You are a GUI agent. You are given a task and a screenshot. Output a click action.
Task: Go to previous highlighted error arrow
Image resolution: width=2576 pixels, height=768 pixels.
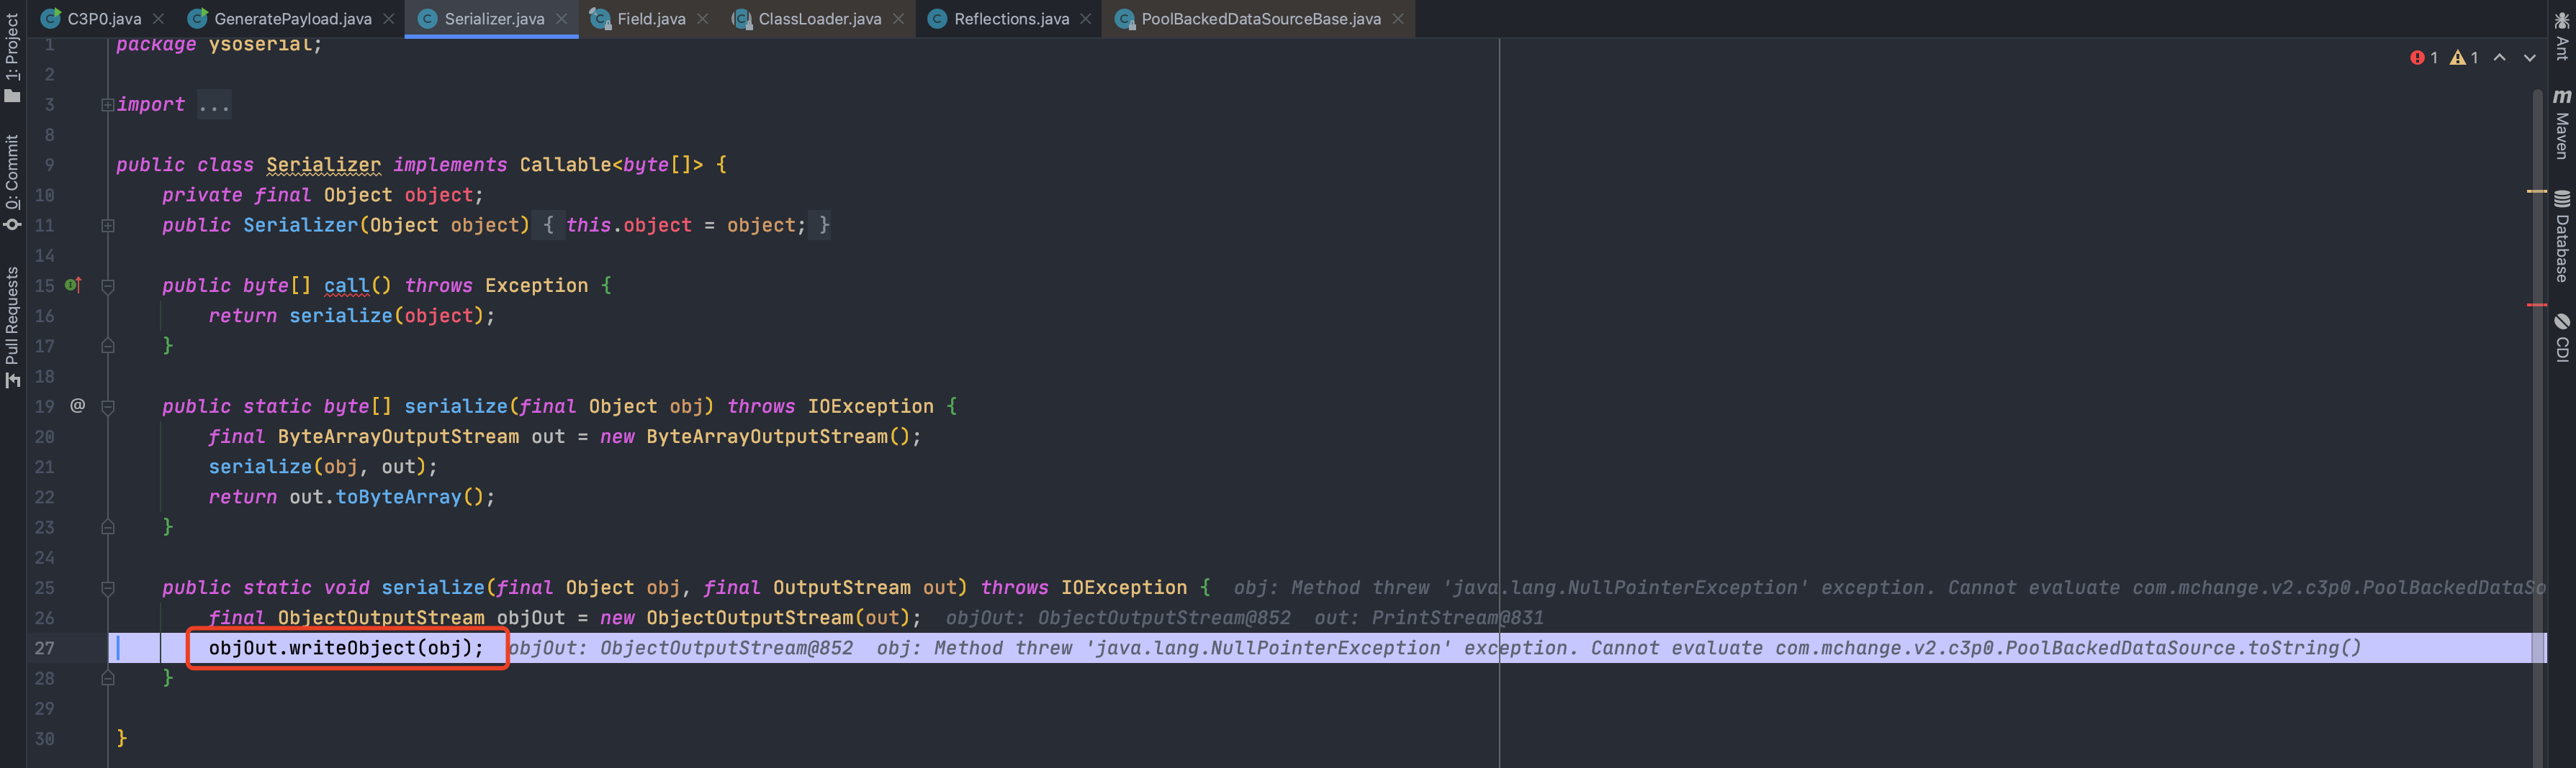(x=2500, y=58)
